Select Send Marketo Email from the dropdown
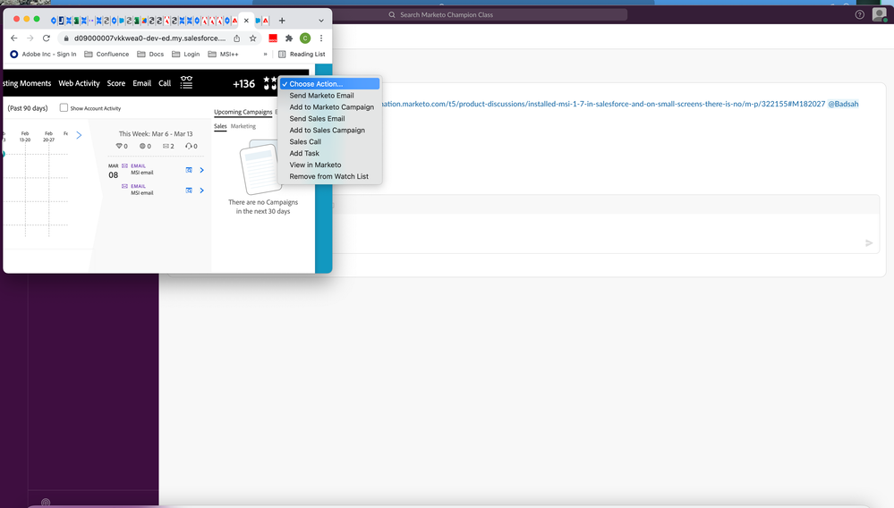 click(x=321, y=96)
